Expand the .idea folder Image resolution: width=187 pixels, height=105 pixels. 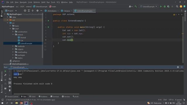[x=7, y=17]
